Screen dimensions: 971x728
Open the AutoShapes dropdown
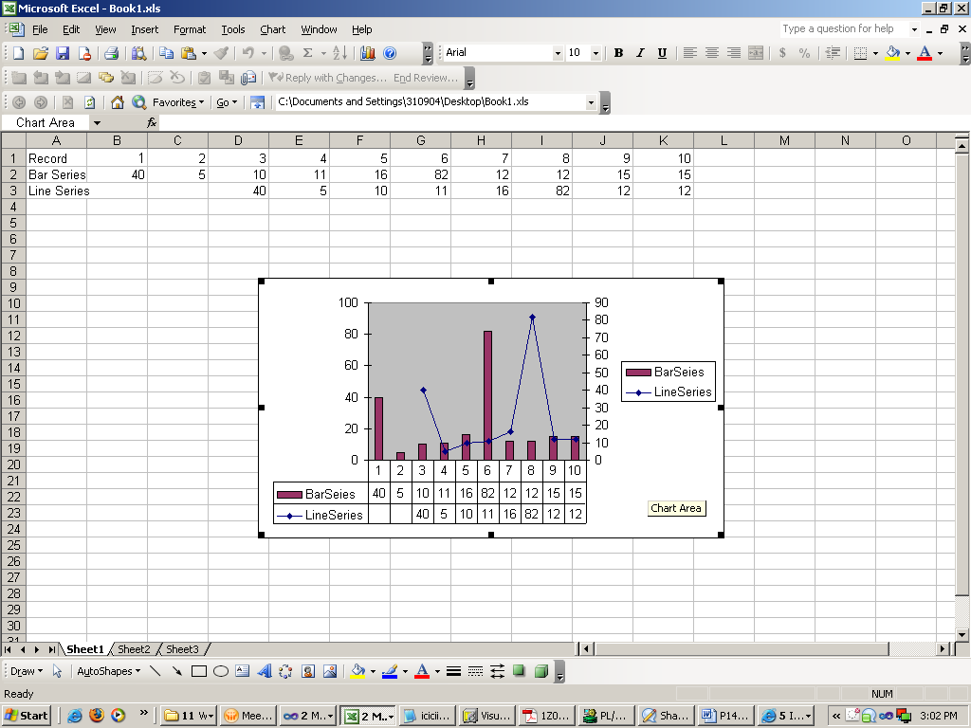click(108, 671)
